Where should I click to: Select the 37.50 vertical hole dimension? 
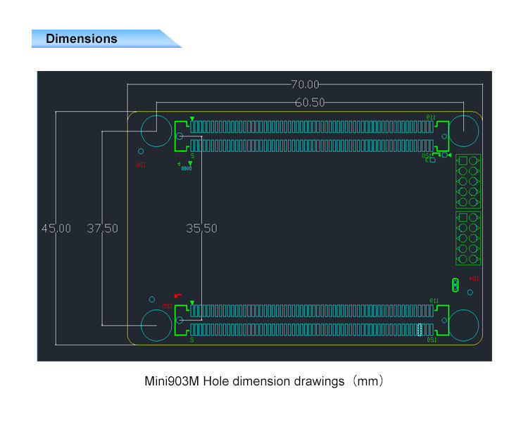pos(102,229)
